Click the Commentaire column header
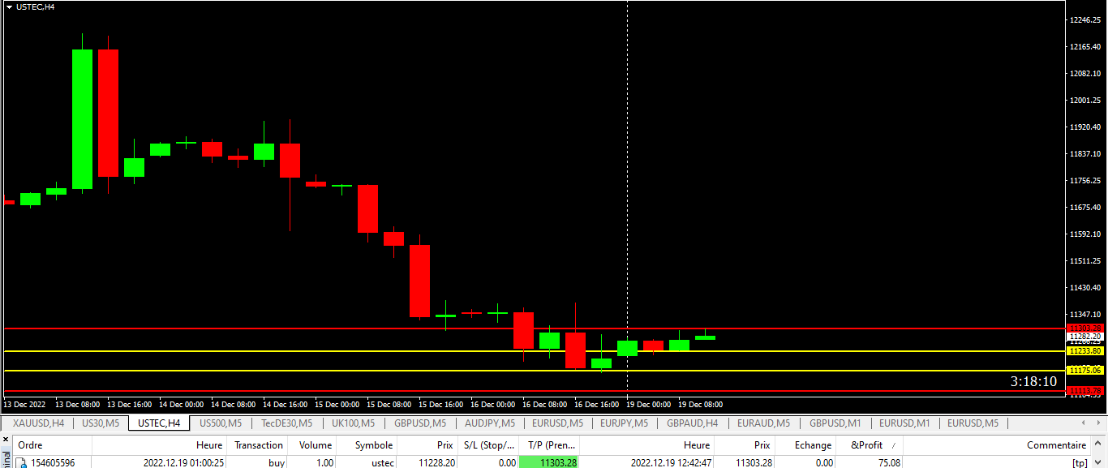 (x=1056, y=445)
